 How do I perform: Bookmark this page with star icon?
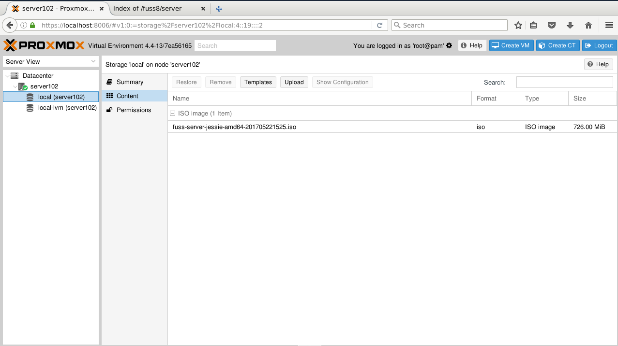point(518,25)
